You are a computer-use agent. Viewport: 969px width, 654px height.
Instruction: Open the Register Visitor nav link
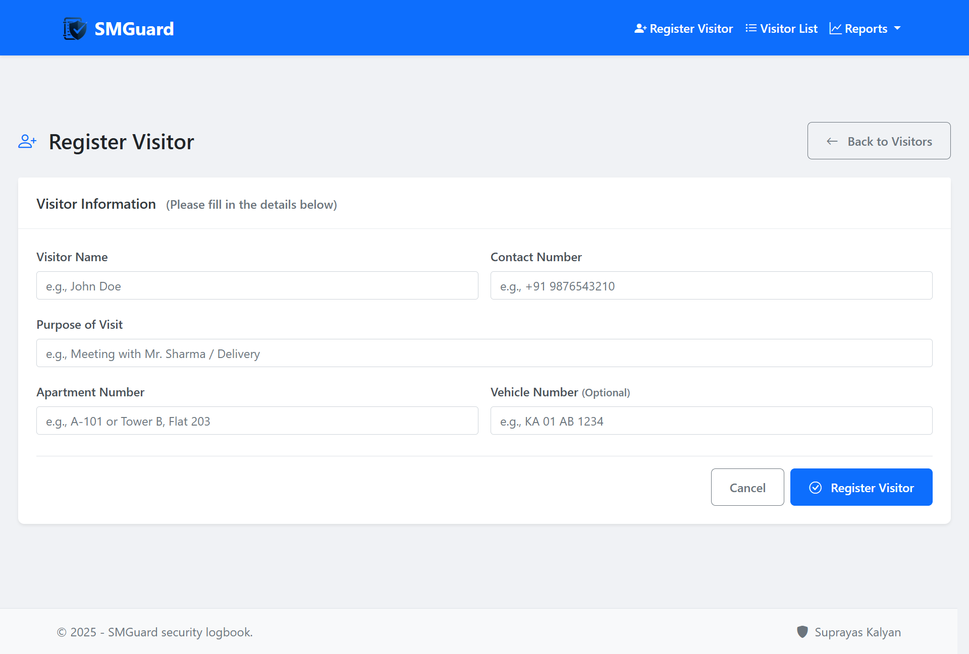[691, 29]
